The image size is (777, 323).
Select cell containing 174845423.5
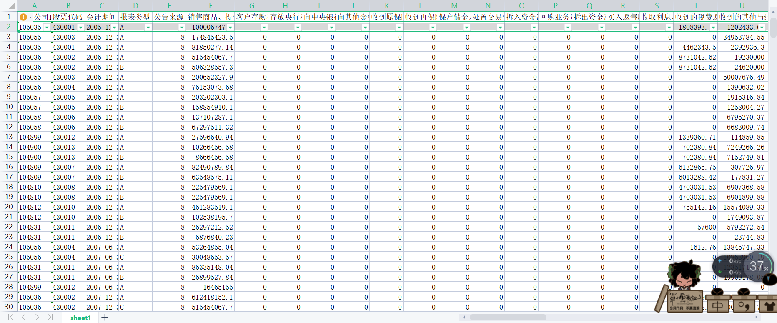tap(211, 37)
